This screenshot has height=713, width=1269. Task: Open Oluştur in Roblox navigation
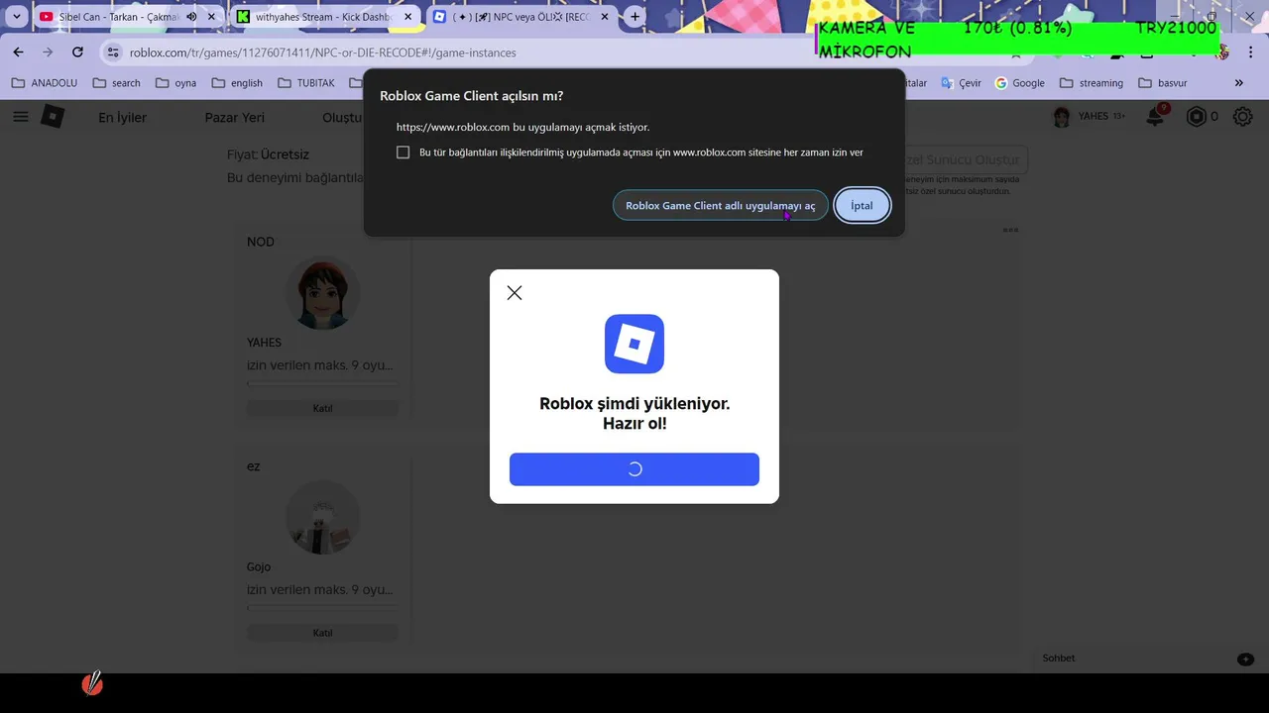point(342,117)
